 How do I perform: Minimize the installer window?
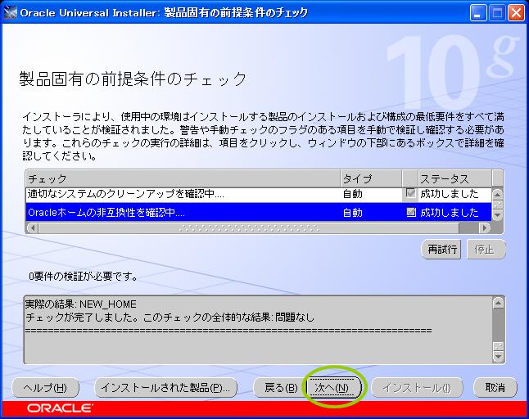[477, 13]
